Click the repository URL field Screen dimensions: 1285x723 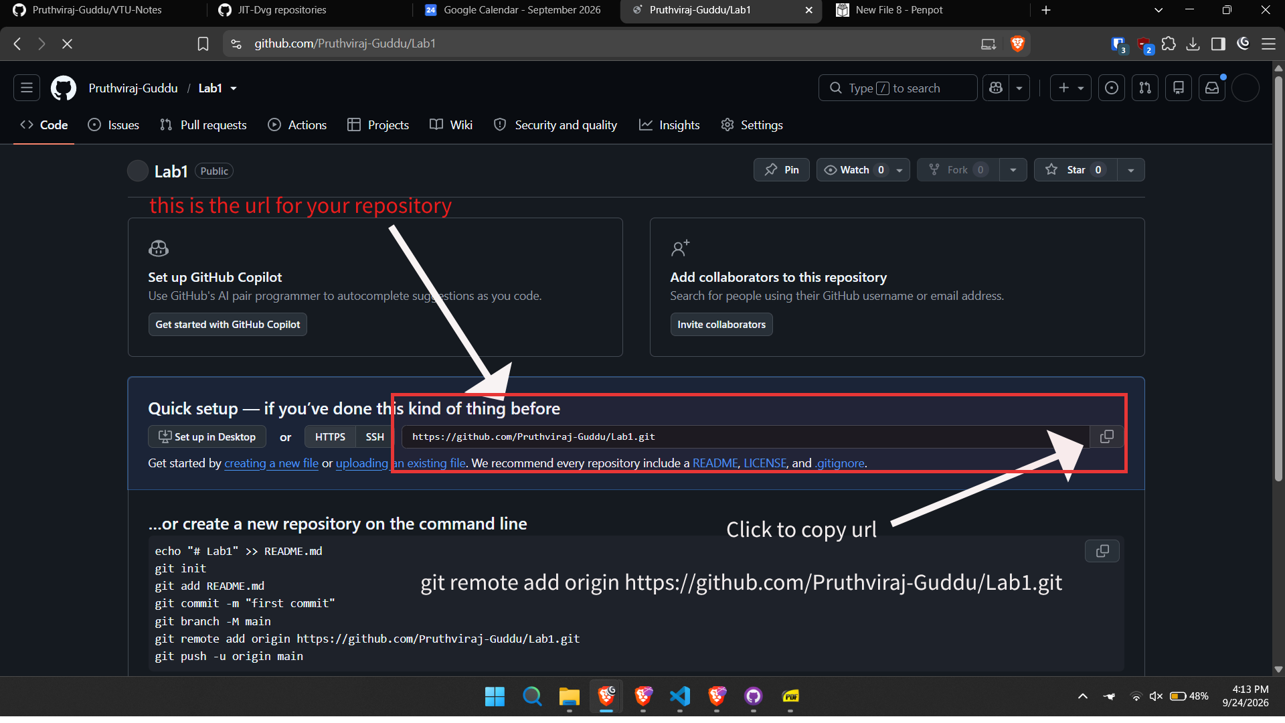click(746, 437)
